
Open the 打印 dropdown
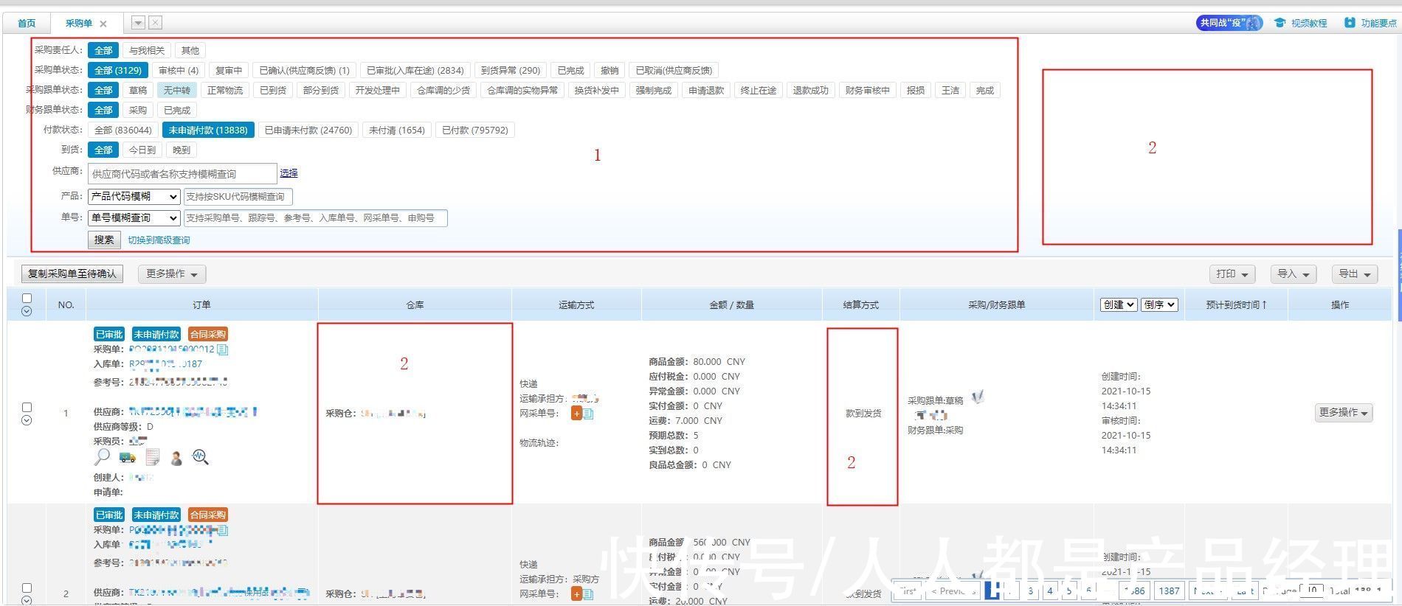[1232, 274]
